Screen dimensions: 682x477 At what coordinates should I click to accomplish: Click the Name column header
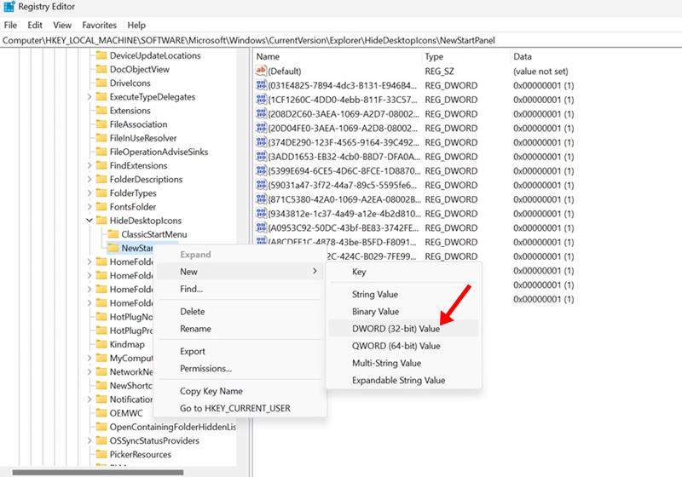tap(337, 56)
